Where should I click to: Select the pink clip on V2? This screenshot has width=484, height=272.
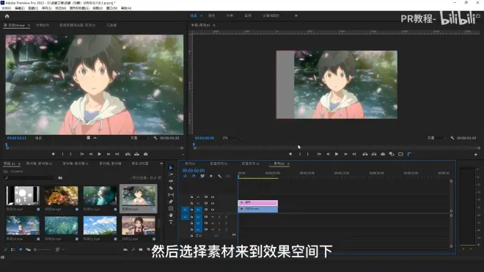pyautogui.click(x=257, y=202)
